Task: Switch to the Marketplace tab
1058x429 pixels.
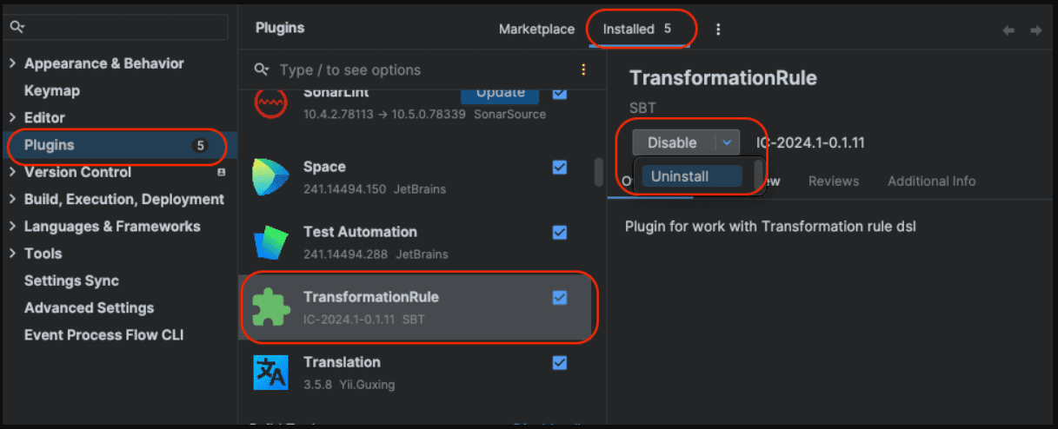Action: 536,30
